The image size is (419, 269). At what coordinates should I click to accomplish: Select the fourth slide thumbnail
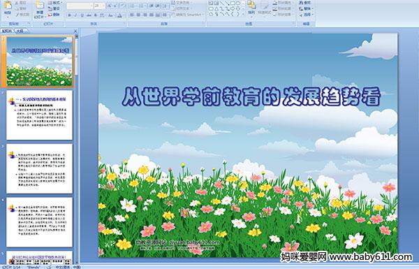39,222
